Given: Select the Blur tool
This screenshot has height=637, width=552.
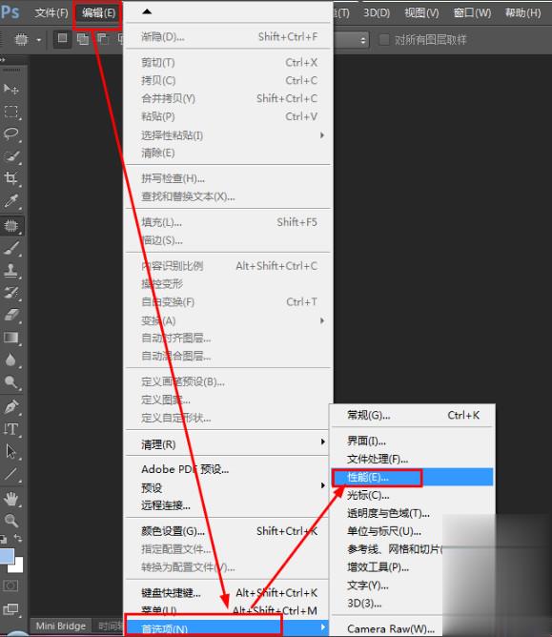Looking at the screenshot, I should [10, 360].
